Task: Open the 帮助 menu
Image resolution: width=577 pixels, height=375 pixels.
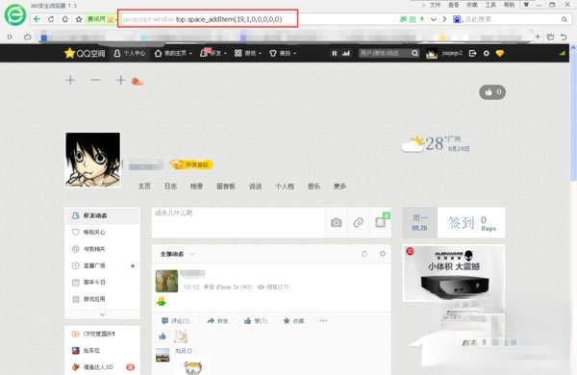Action: [x=509, y=5]
